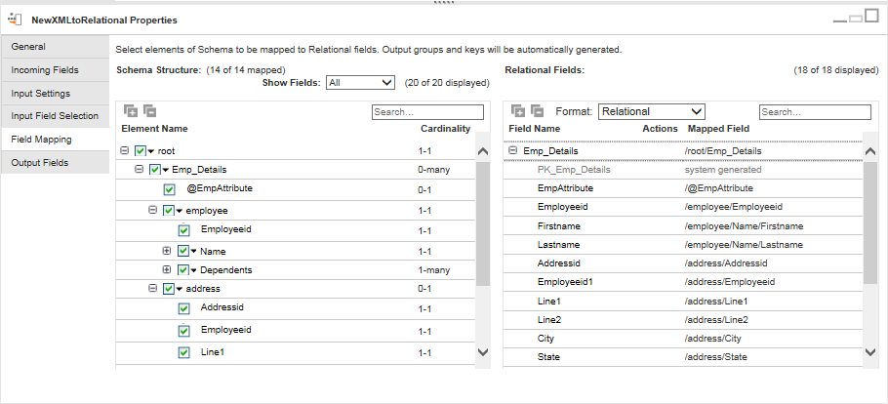Open the root element options arrow

[150, 152]
